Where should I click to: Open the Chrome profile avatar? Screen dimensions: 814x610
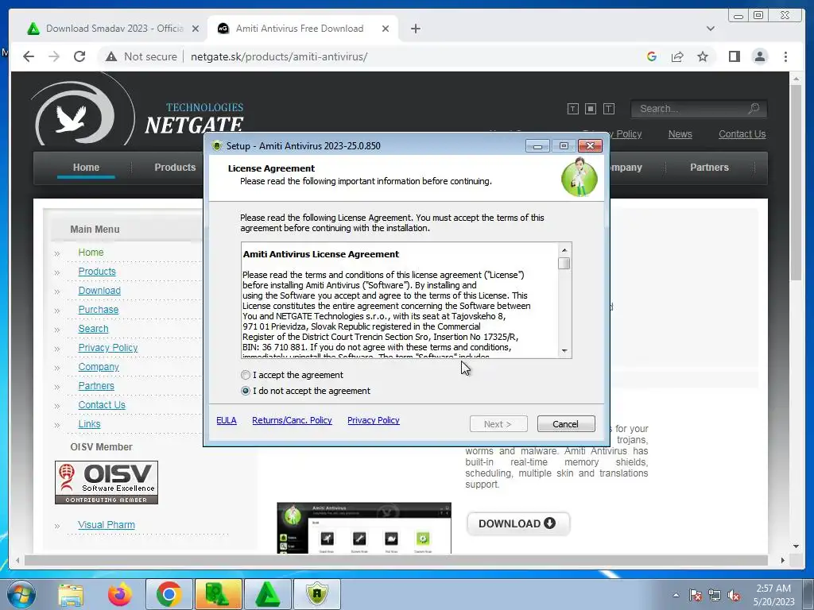coord(759,56)
